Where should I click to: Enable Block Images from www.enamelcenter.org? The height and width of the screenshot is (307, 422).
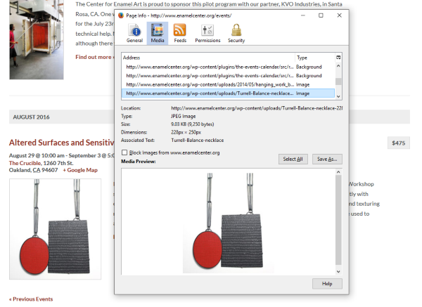tap(125, 152)
